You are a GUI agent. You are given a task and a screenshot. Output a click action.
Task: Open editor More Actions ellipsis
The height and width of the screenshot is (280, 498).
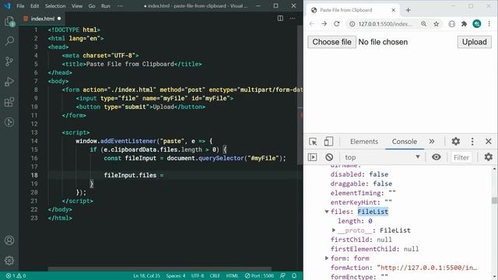coord(293,19)
